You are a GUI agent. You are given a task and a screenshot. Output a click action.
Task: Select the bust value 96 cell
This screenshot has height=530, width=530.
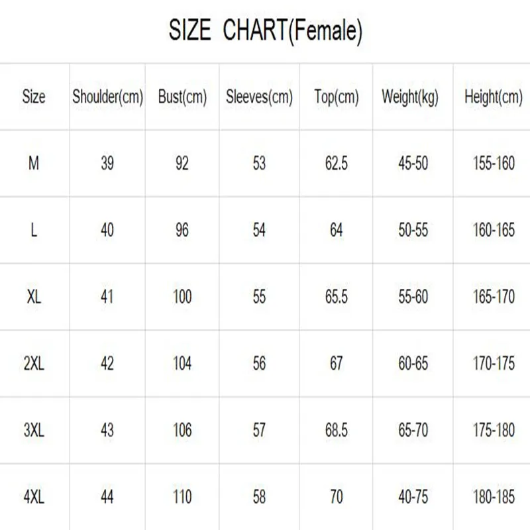click(182, 230)
